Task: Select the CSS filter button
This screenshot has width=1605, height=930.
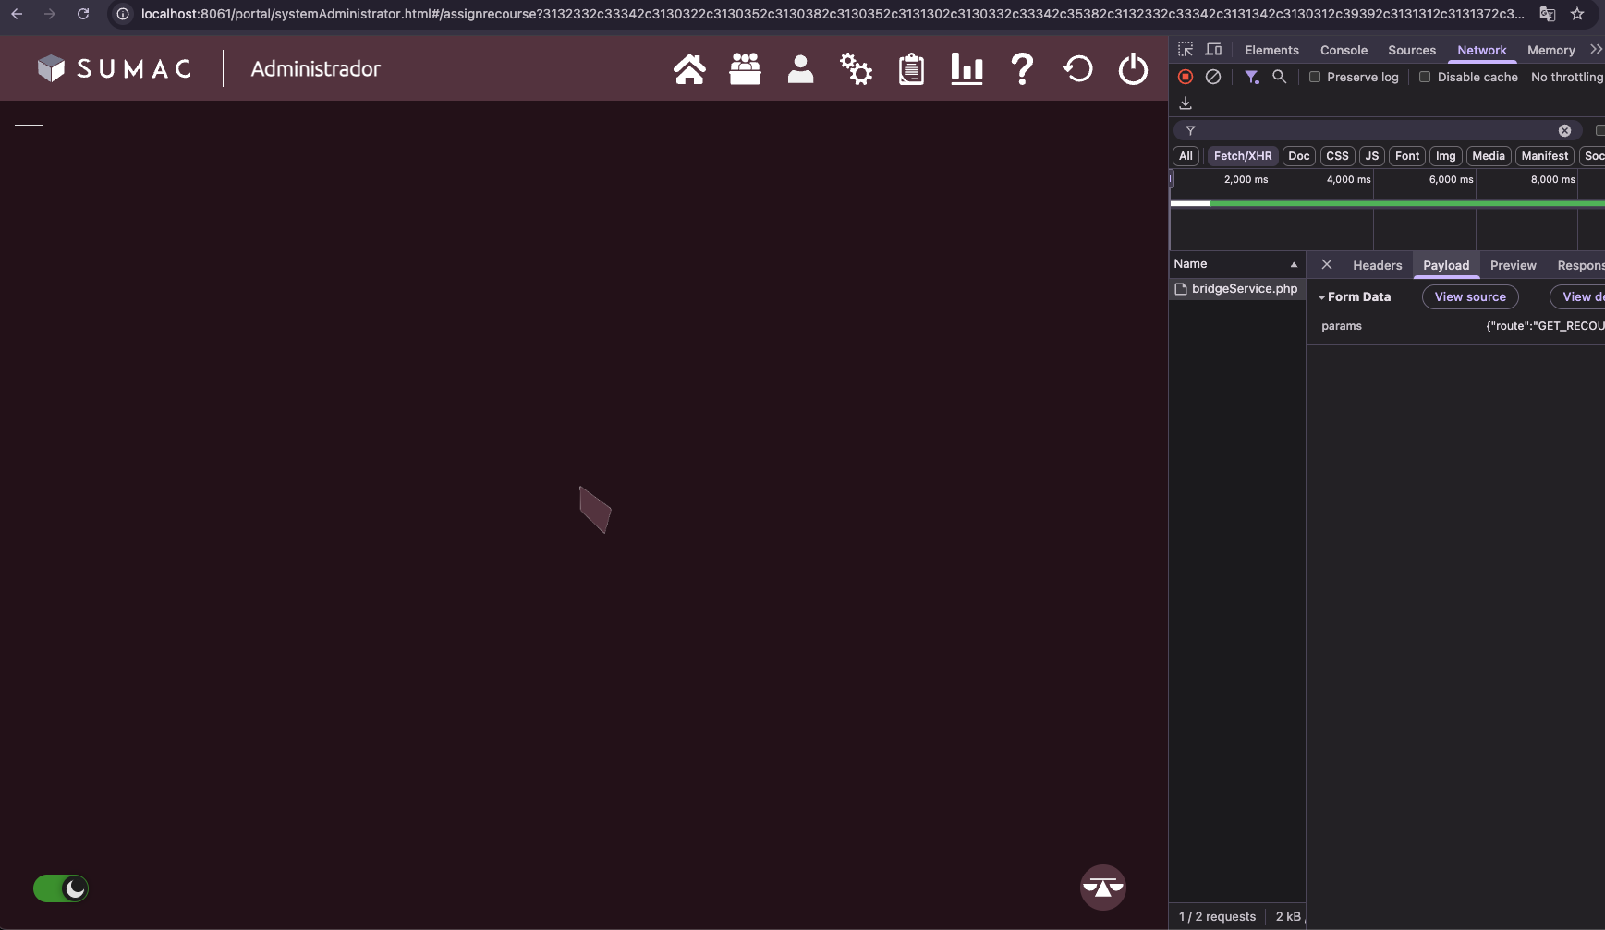Action: coord(1337,156)
